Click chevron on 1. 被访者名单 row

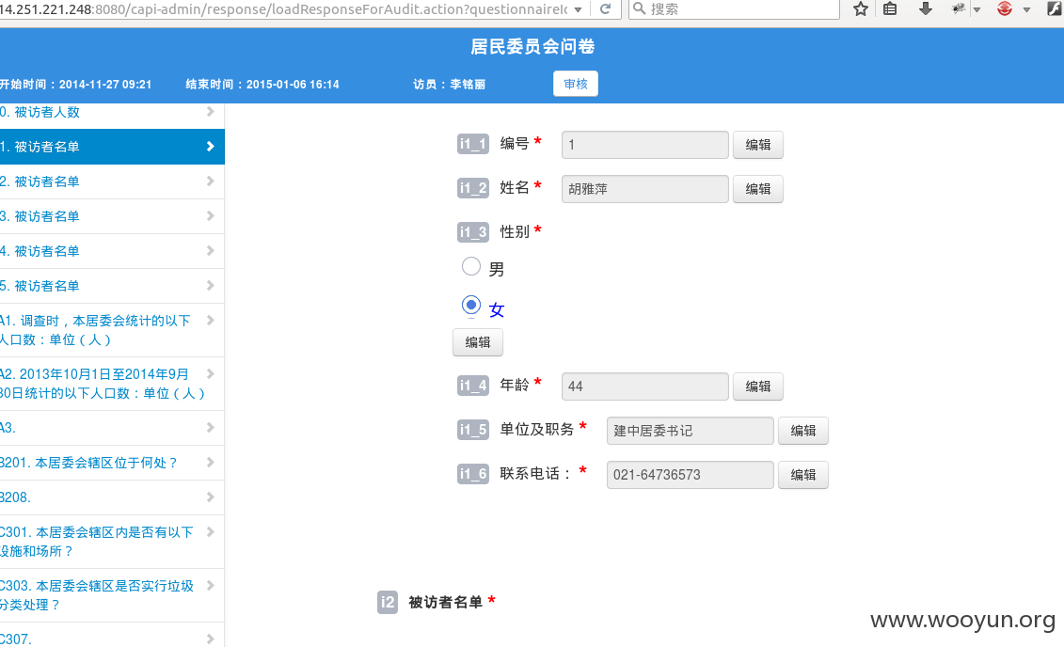(x=211, y=147)
